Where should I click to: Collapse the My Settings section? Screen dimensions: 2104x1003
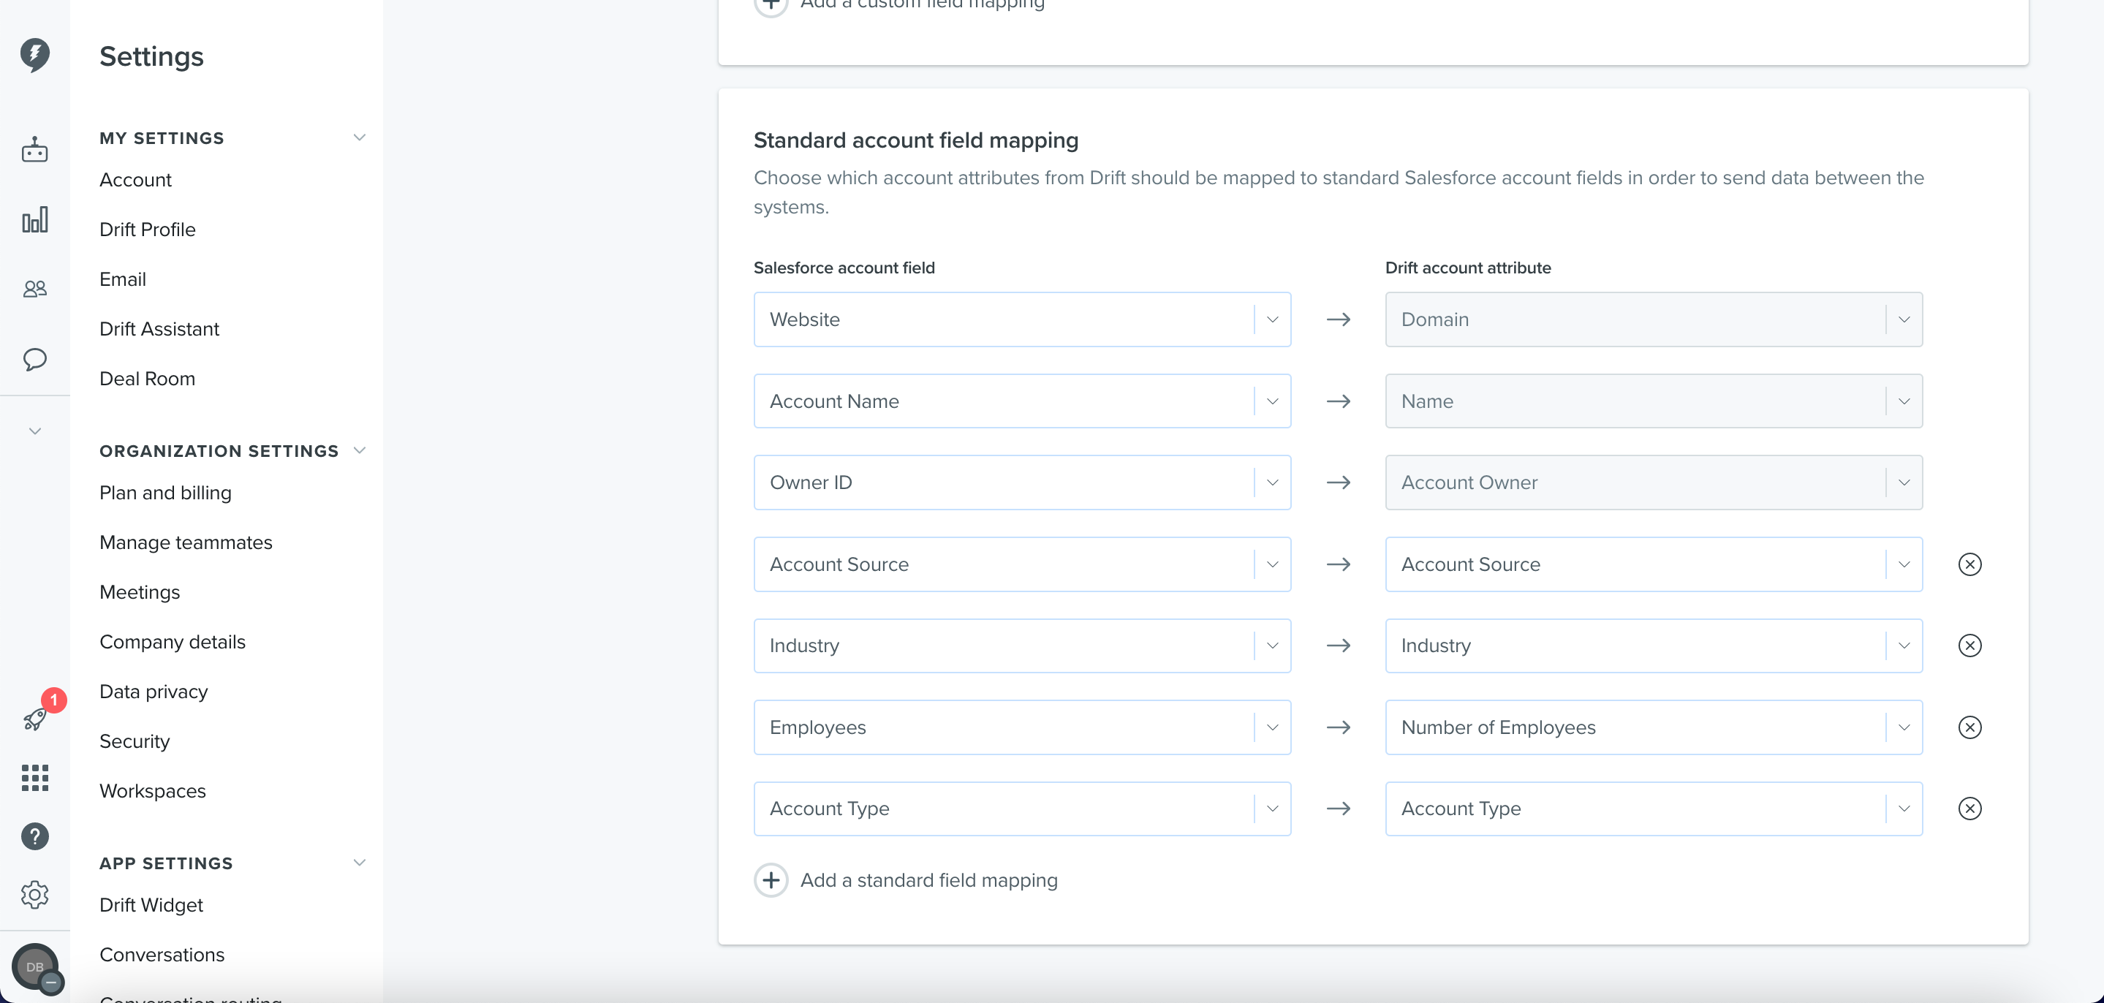tap(360, 137)
